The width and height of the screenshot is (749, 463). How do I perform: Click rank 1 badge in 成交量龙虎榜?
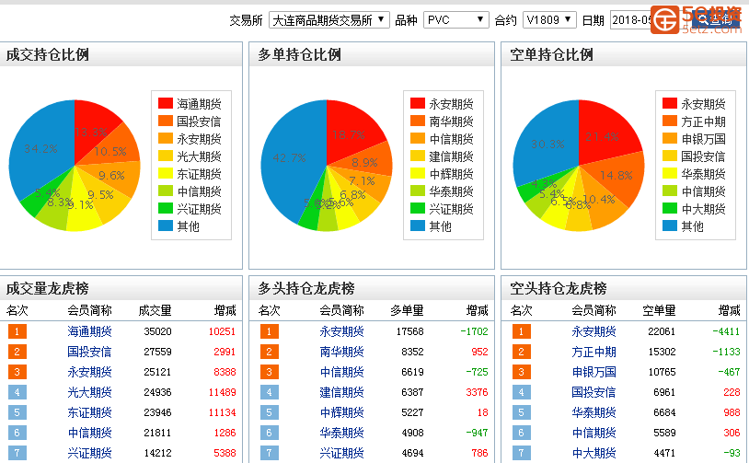click(x=17, y=331)
